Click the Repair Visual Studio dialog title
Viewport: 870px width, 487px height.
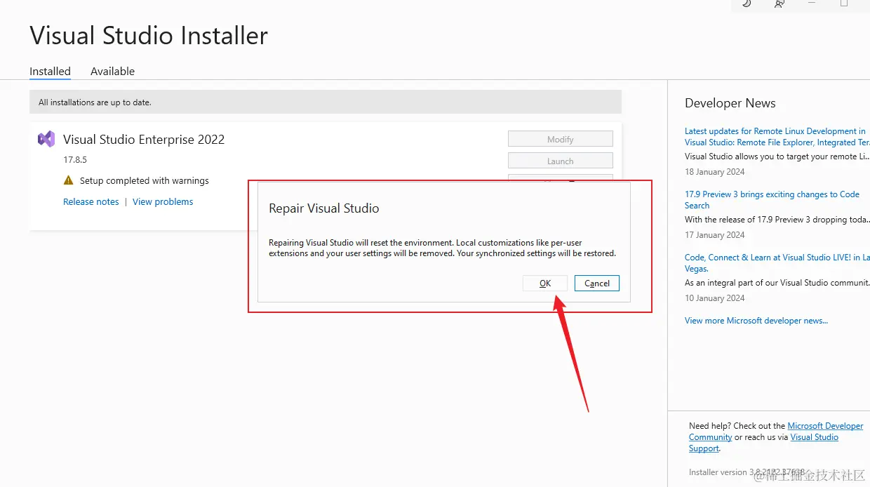(324, 208)
